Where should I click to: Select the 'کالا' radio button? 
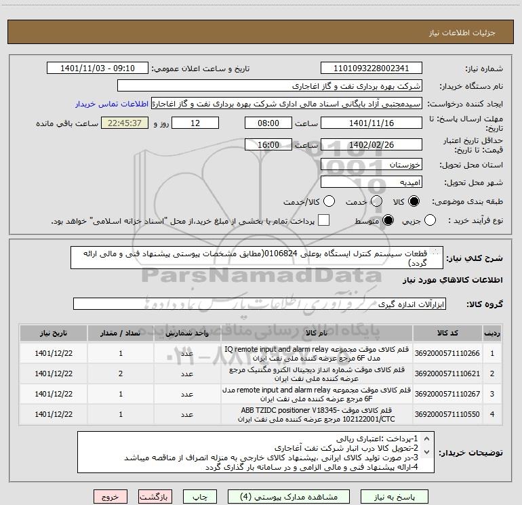(x=414, y=201)
